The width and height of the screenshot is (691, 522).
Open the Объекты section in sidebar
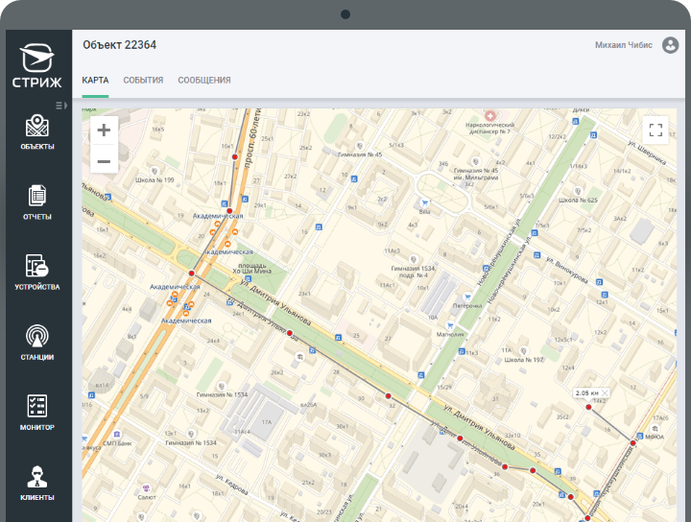[x=36, y=132]
